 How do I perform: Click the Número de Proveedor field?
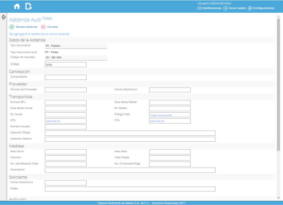pos(66,90)
